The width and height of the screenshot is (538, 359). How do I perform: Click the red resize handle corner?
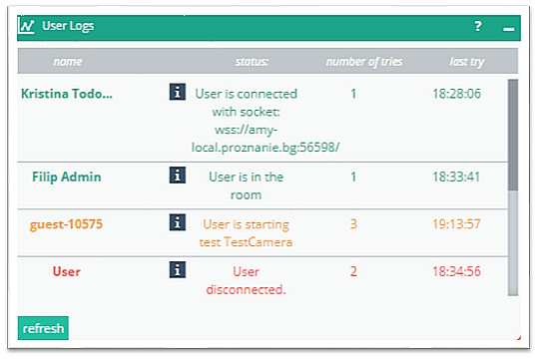tap(518, 338)
